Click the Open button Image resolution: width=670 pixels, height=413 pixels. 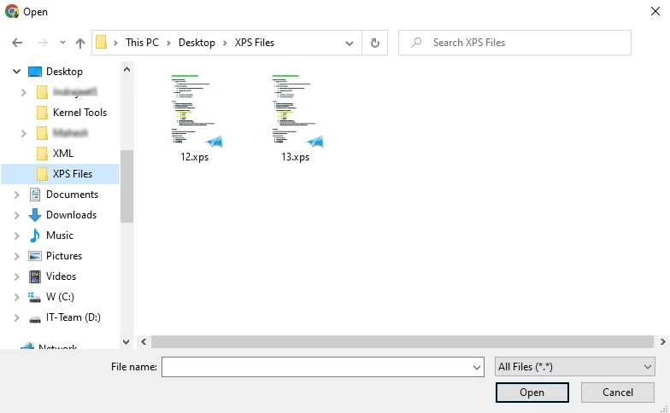pyautogui.click(x=532, y=393)
